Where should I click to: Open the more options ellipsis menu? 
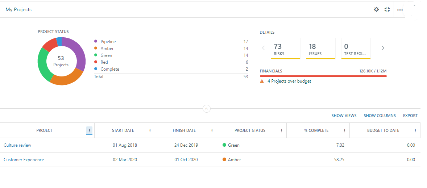point(399,10)
